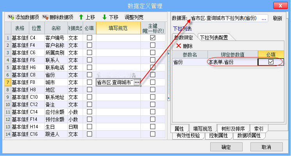Click the 添加数据项 add icon

point(11,17)
